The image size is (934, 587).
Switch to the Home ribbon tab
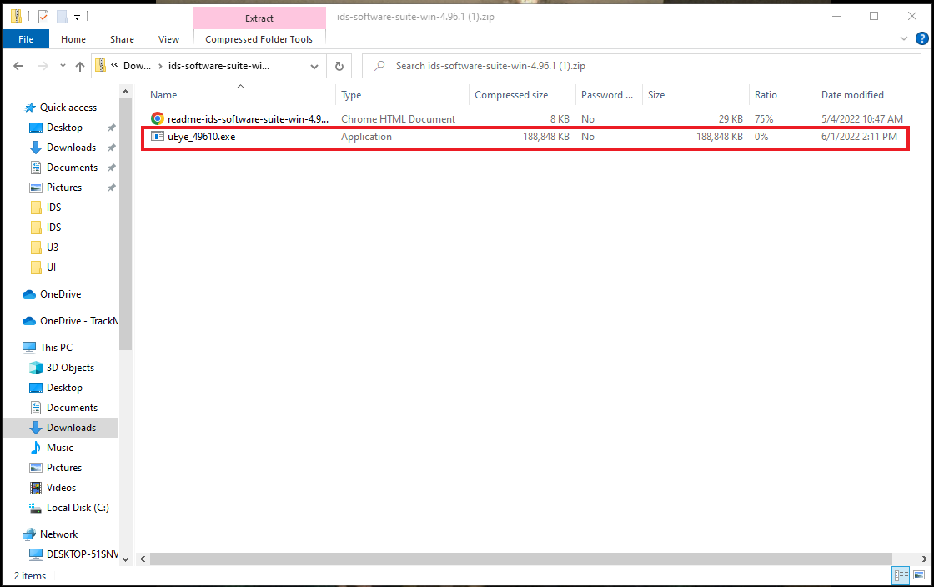click(73, 39)
